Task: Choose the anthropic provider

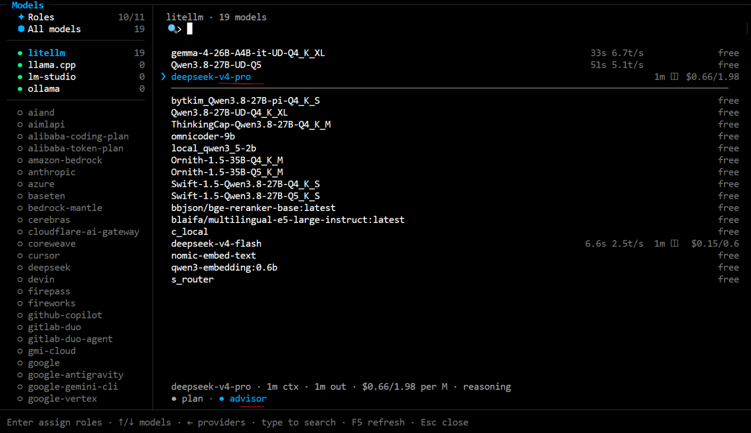Action: pos(52,172)
